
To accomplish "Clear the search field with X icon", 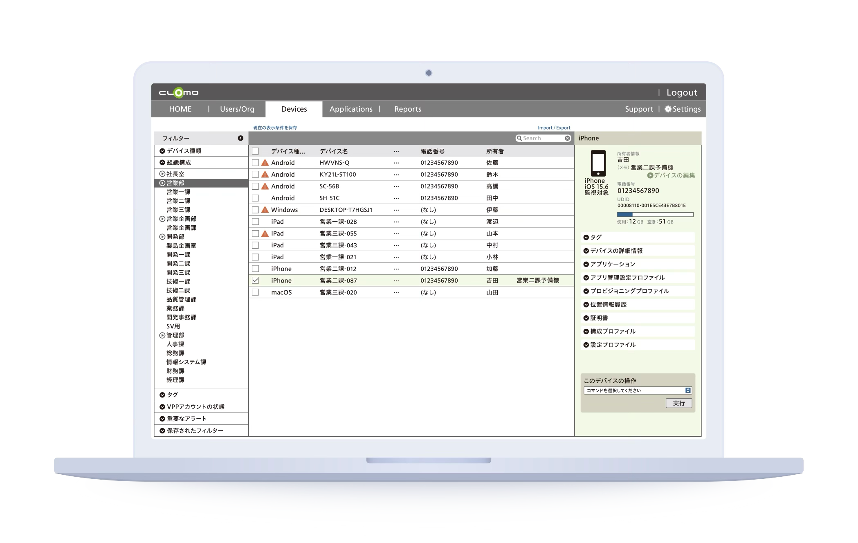I will 567,138.
